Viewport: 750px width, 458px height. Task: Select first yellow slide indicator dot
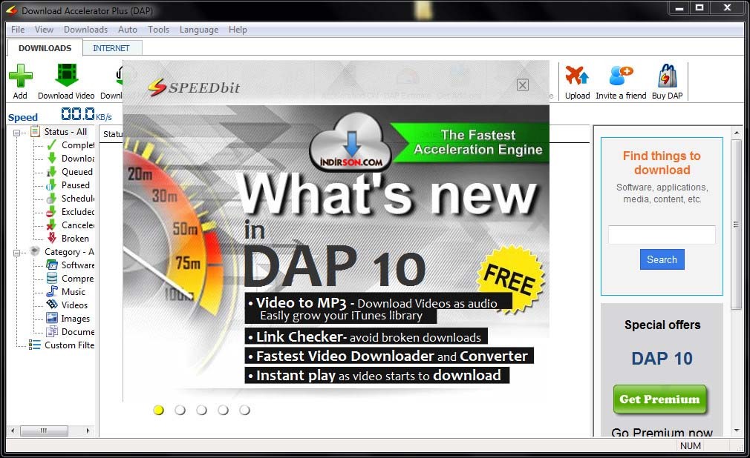click(159, 411)
